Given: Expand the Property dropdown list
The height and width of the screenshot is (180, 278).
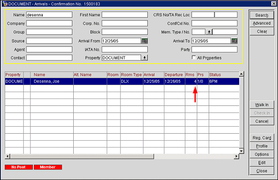Looking at the screenshot, I should (144, 57).
